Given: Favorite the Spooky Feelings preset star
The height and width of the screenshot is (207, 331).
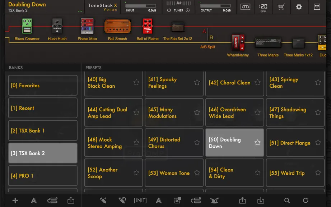Looking at the screenshot, I should 197,82.
